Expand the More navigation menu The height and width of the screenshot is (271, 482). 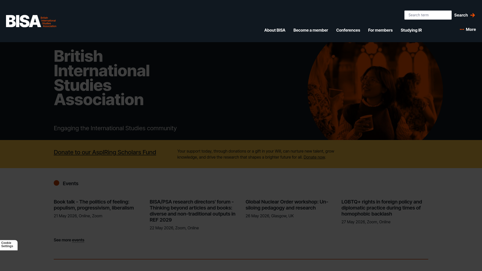pyautogui.click(x=468, y=30)
